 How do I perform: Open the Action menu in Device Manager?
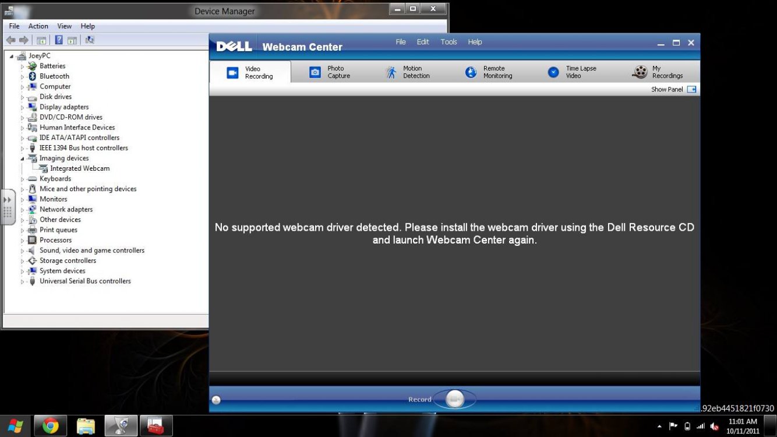[x=38, y=26]
